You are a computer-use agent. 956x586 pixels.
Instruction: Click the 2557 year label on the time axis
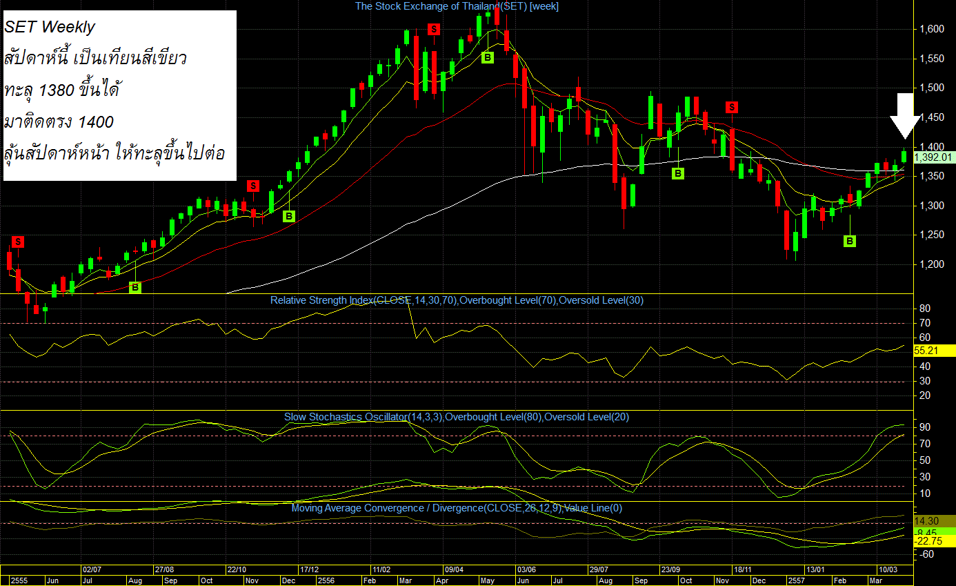pyautogui.click(x=795, y=580)
